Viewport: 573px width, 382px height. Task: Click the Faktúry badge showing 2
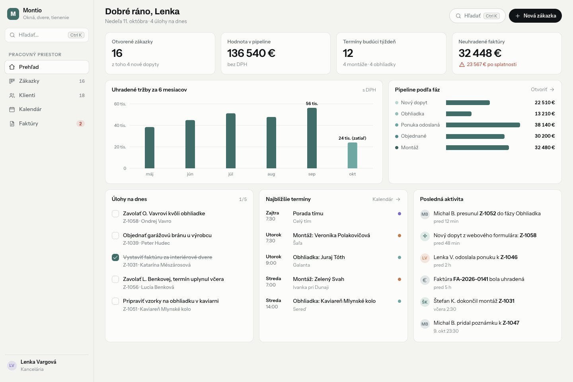pyautogui.click(x=80, y=124)
